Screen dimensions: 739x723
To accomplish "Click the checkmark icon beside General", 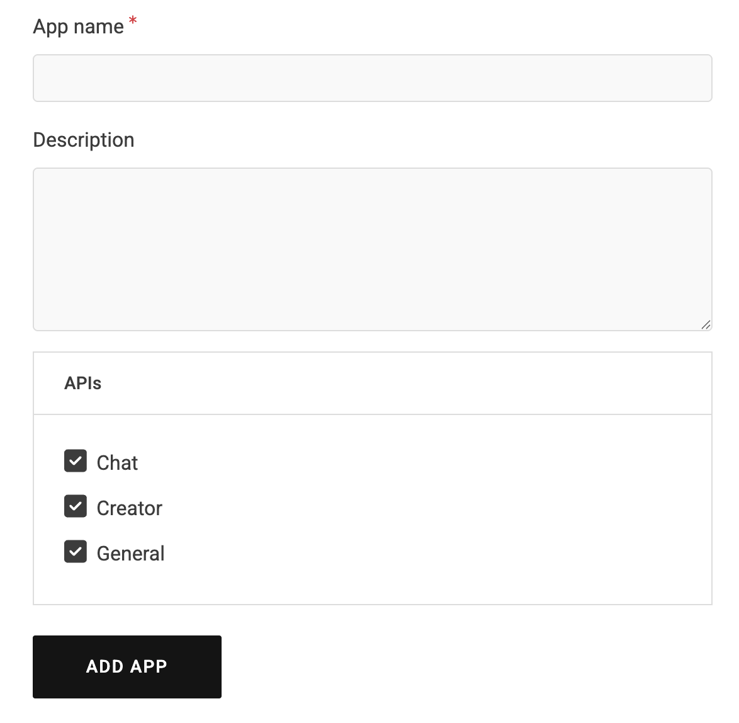I will point(76,552).
